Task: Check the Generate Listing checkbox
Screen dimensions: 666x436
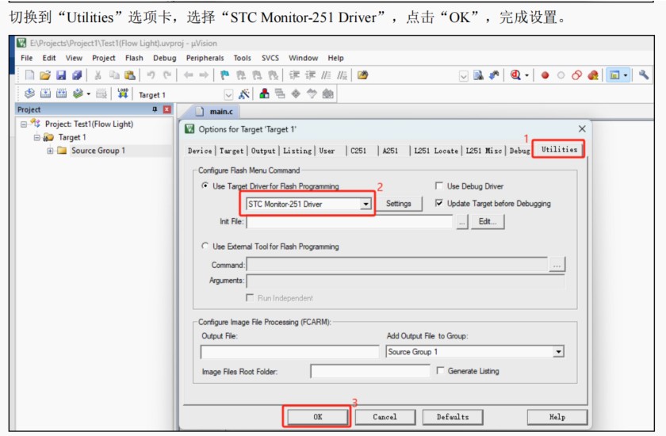Action: (440, 371)
